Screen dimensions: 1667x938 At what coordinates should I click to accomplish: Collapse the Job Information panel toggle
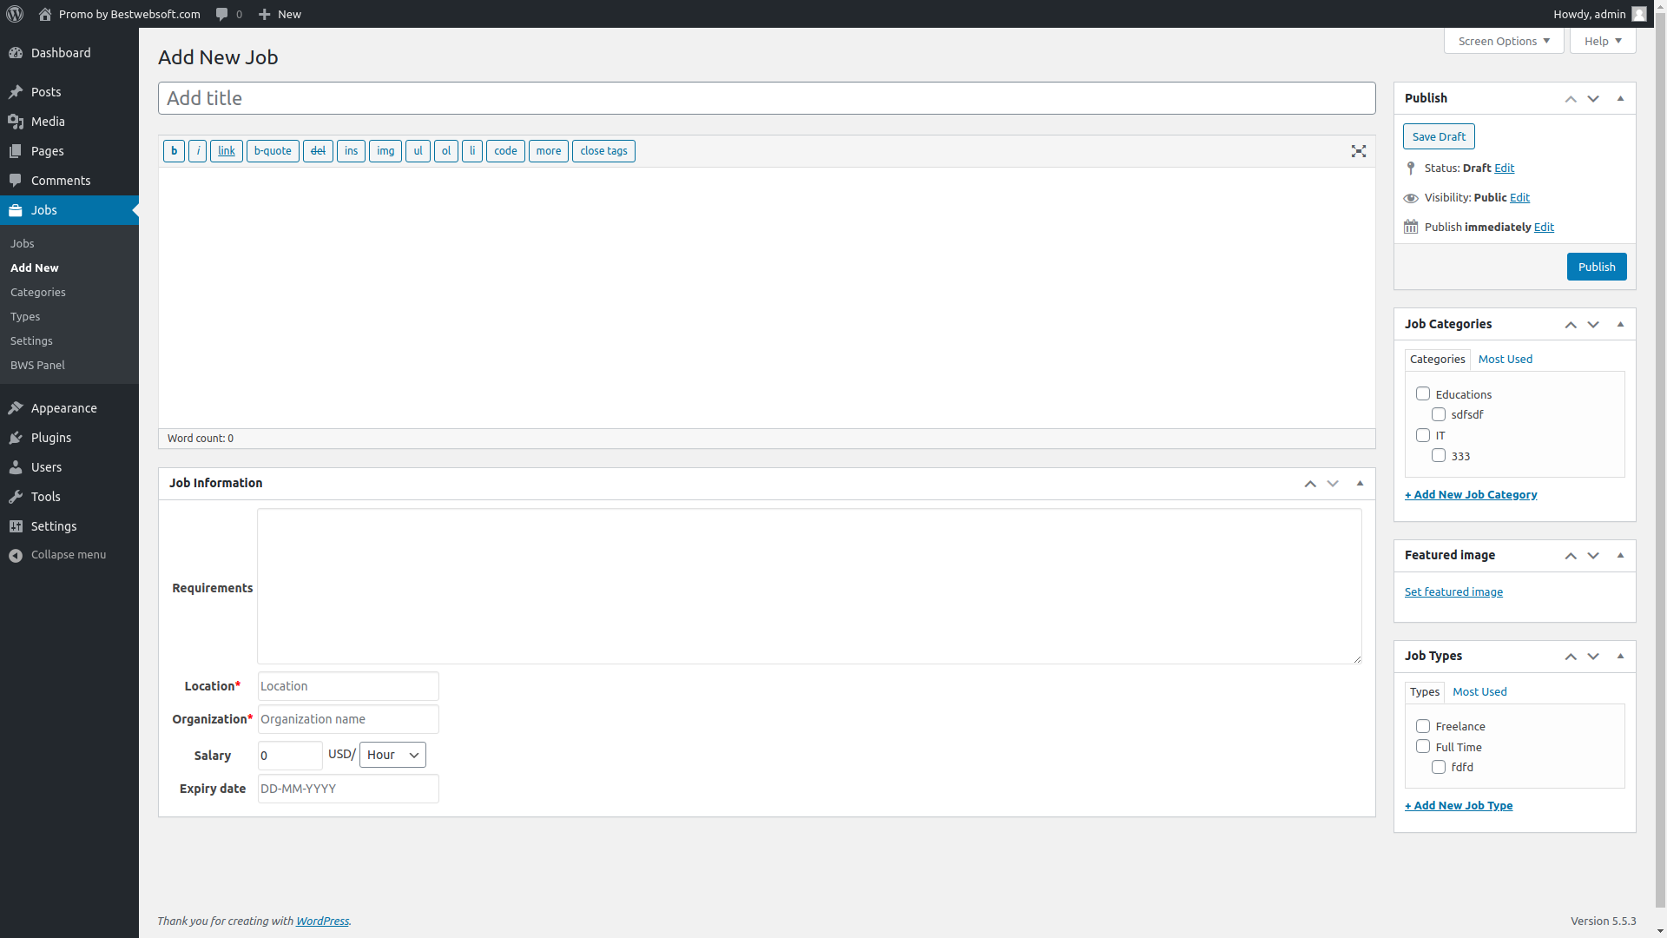[x=1360, y=483]
